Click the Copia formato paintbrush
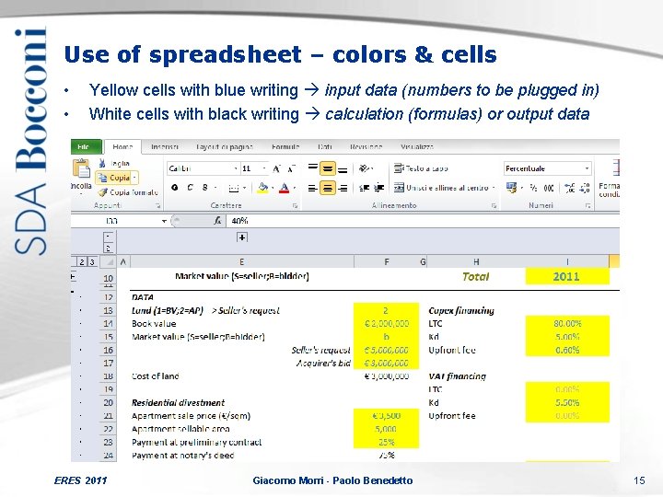Viewport: 663px width, 497px height. (102, 192)
